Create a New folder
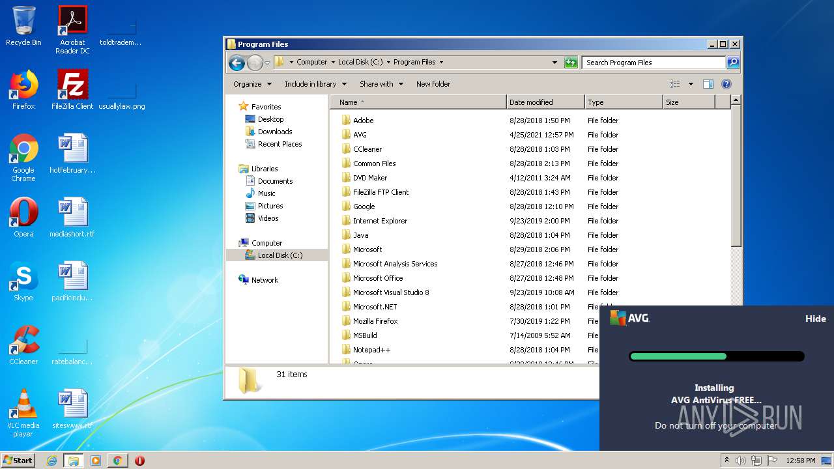The height and width of the screenshot is (469, 834). coord(433,84)
